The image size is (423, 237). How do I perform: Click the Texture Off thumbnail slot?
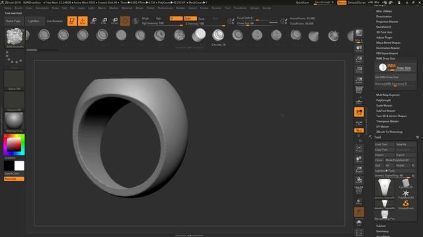pyautogui.click(x=14, y=102)
